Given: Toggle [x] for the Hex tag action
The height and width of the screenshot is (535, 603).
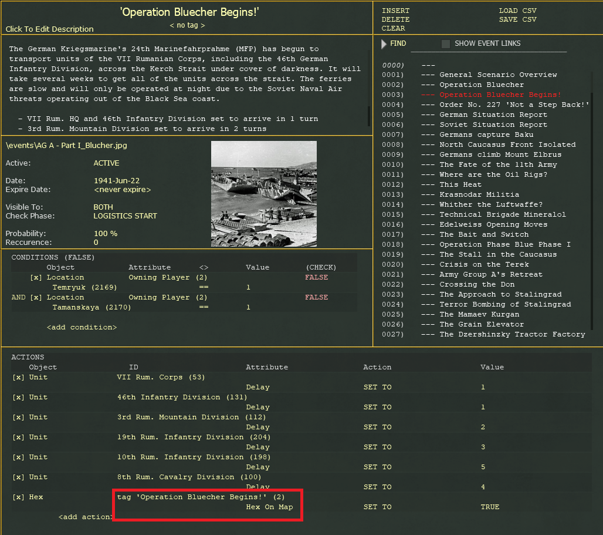Looking at the screenshot, I should point(18,497).
